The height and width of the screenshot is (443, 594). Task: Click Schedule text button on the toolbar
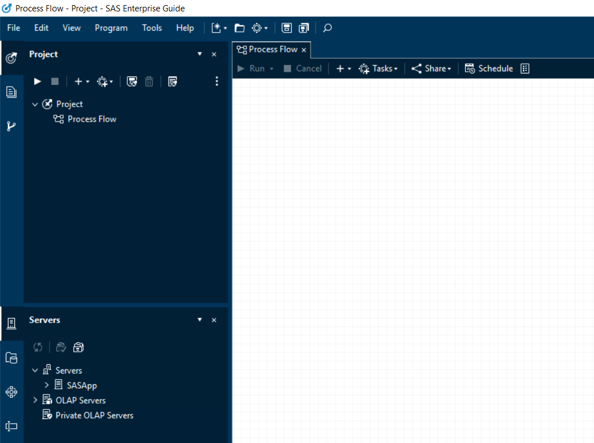pyautogui.click(x=495, y=68)
